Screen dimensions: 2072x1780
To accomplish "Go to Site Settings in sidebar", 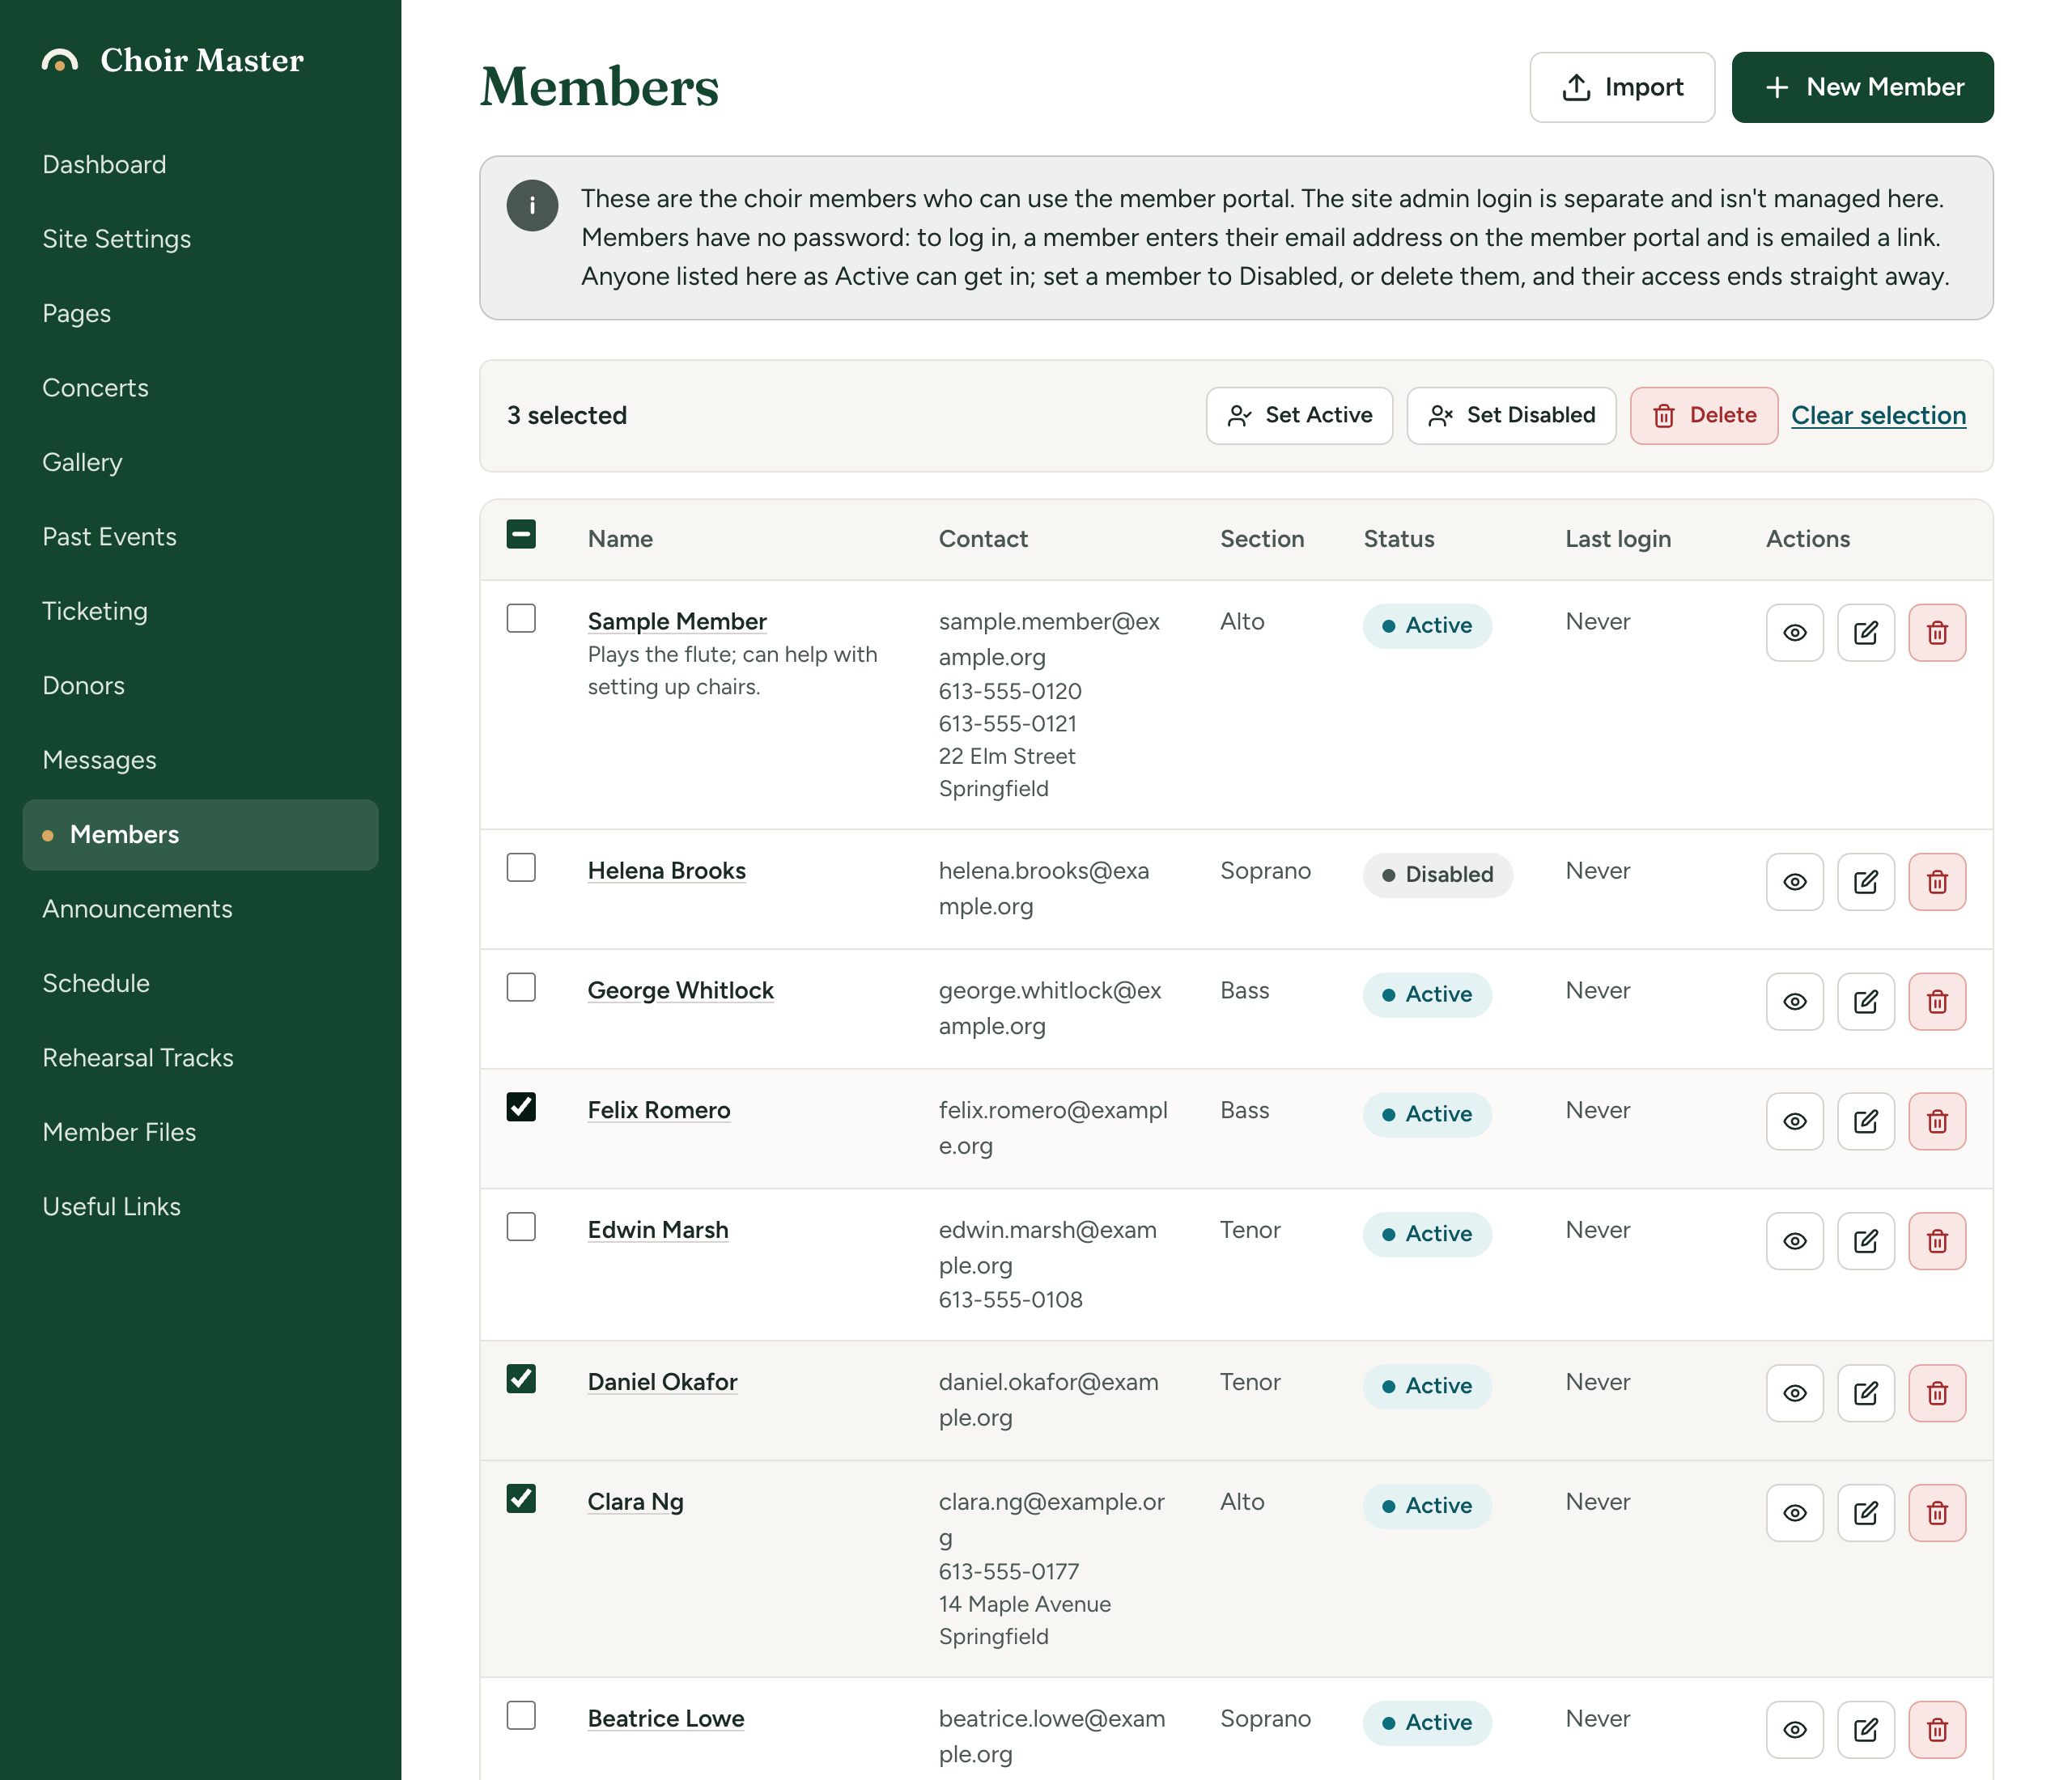I will (x=200, y=239).
